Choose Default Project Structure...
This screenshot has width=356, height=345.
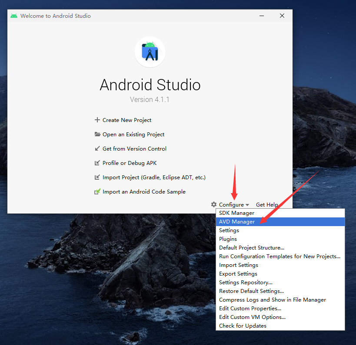coord(280,248)
